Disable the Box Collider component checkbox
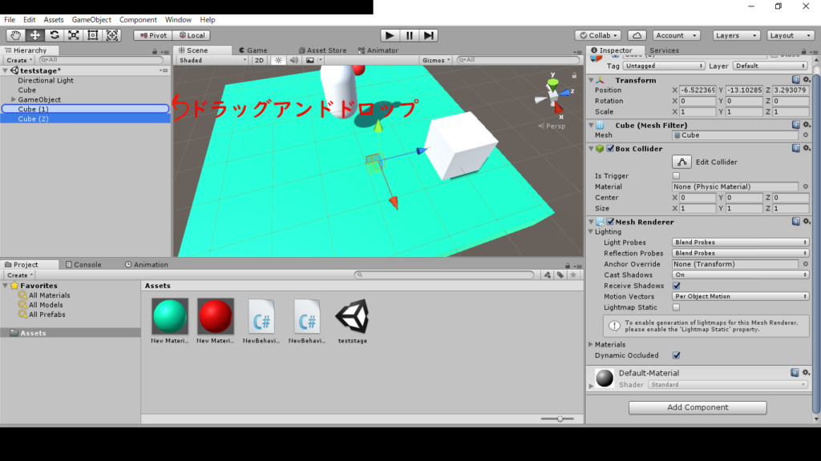The width and height of the screenshot is (821, 461). tap(611, 149)
